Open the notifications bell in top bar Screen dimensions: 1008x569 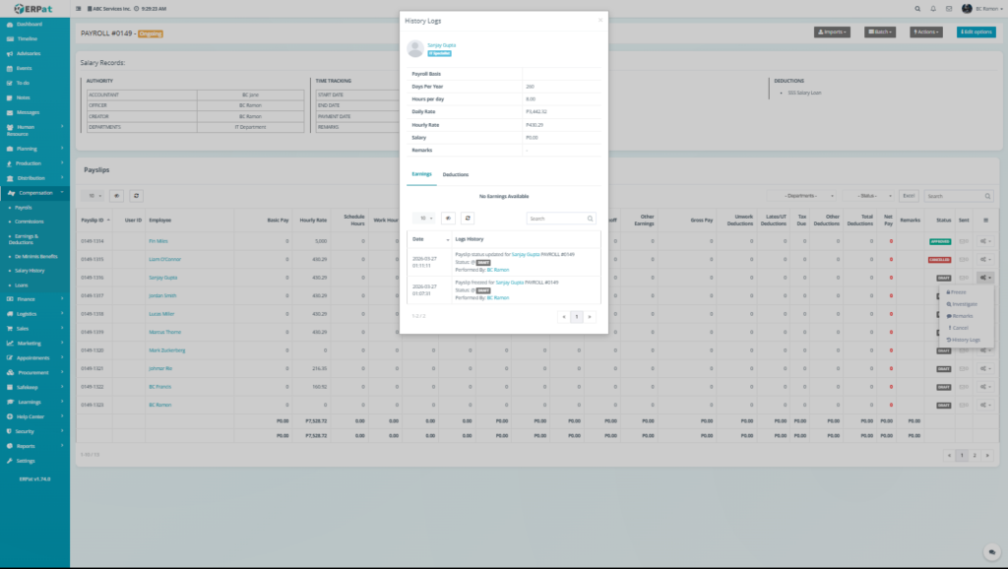click(933, 8)
